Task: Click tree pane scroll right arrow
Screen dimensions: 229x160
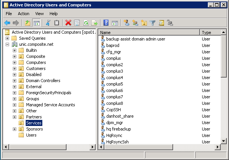Action: tap(93, 147)
